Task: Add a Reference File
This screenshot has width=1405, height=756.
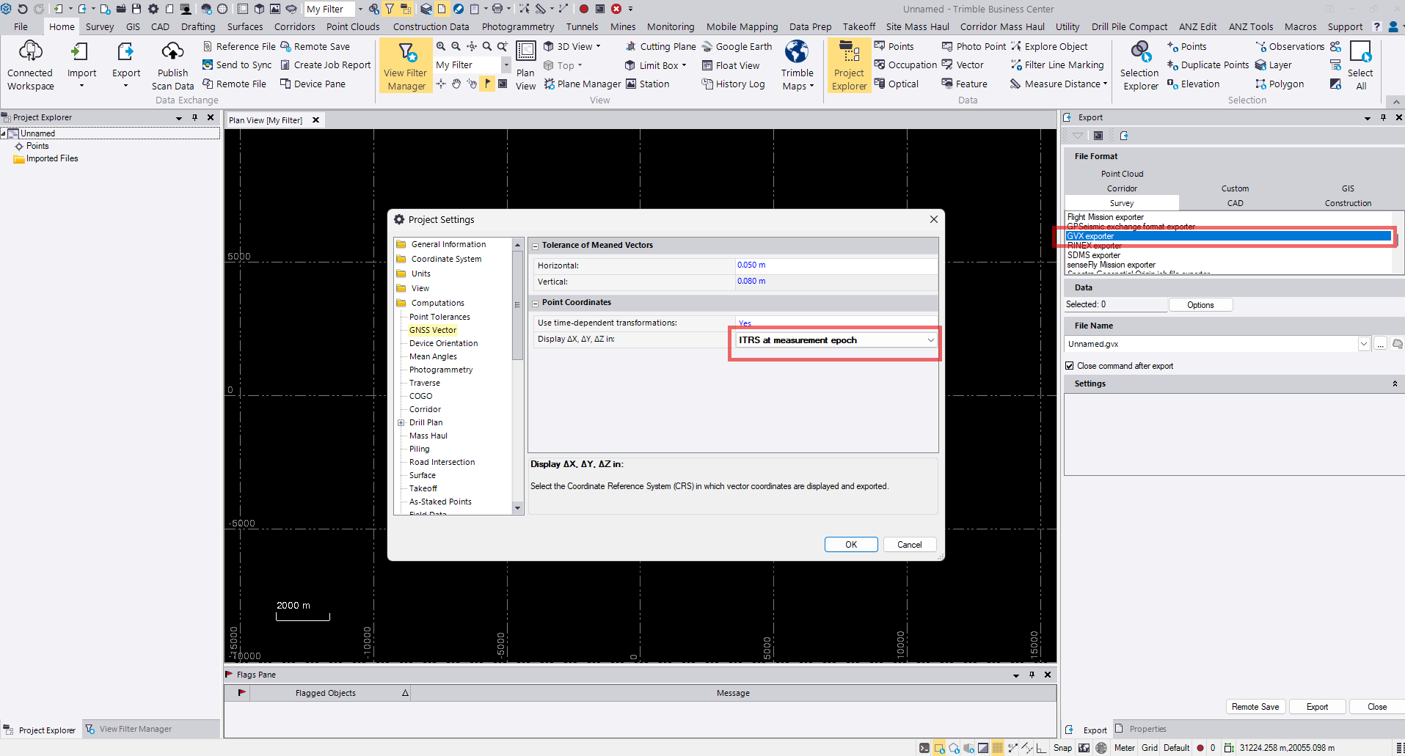Action: click(239, 46)
